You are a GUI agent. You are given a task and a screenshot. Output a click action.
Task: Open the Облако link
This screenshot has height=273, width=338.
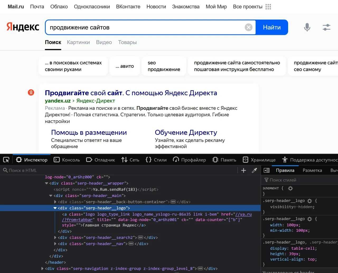[59, 7]
